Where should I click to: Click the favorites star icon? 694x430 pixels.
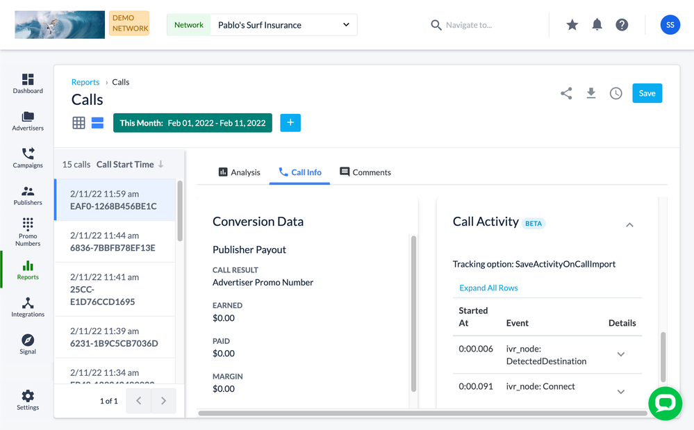(572, 25)
